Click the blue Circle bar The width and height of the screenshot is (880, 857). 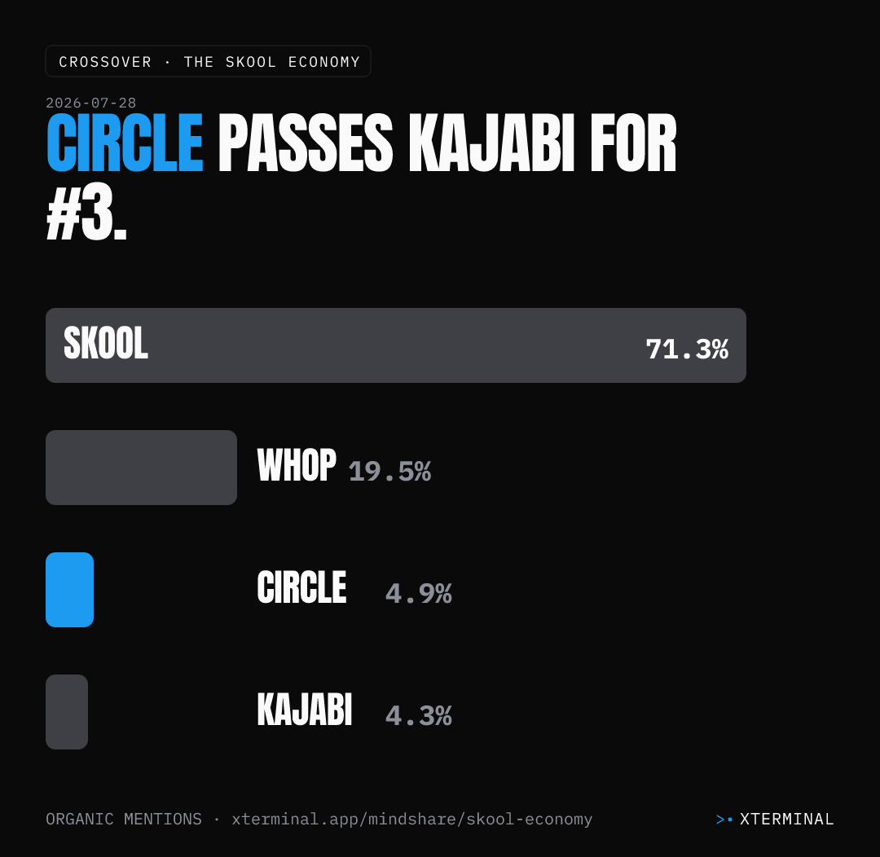[69, 590]
